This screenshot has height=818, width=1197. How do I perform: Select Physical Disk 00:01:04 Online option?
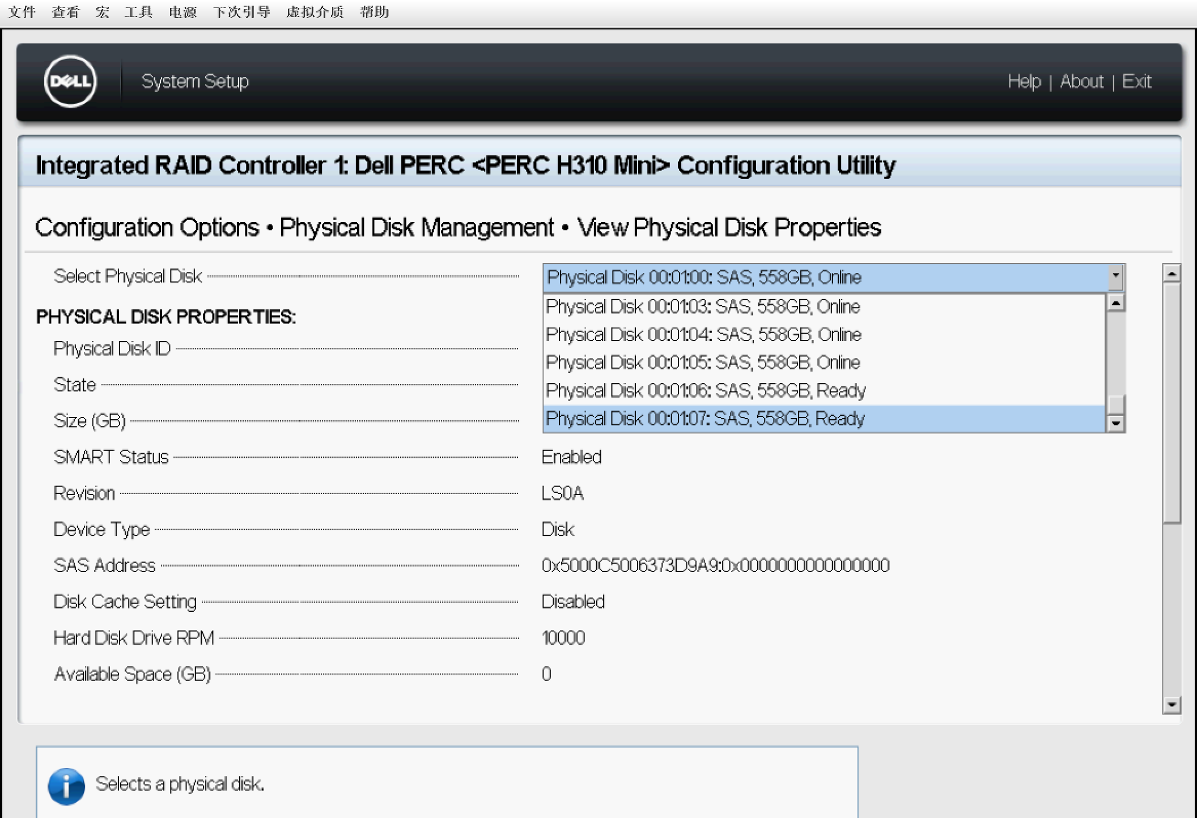[703, 334]
